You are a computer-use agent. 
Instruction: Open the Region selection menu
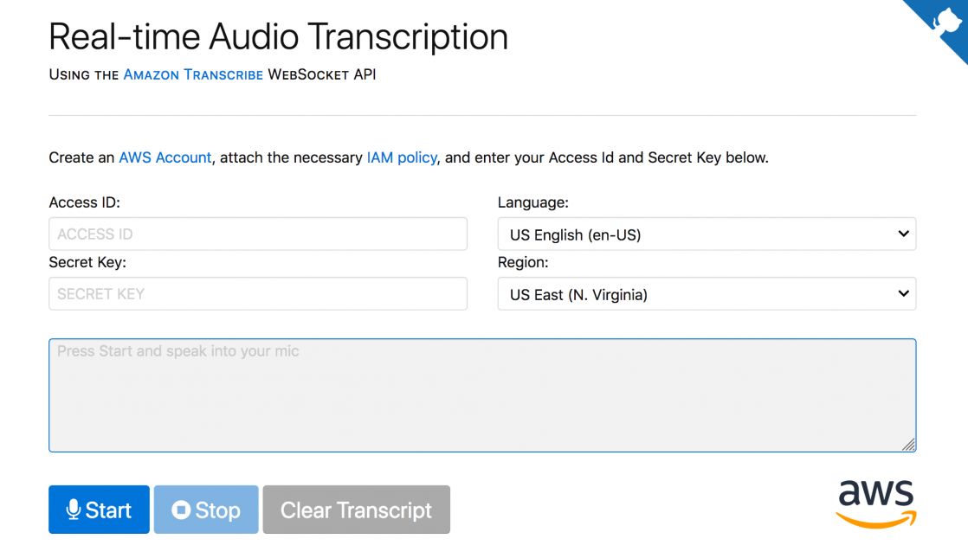click(706, 293)
